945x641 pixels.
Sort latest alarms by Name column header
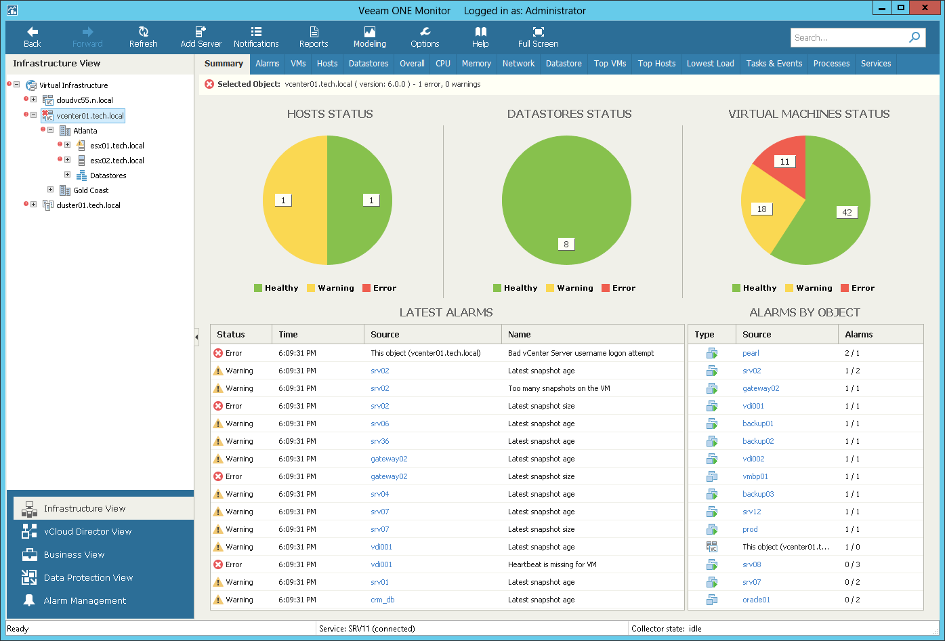click(x=593, y=334)
